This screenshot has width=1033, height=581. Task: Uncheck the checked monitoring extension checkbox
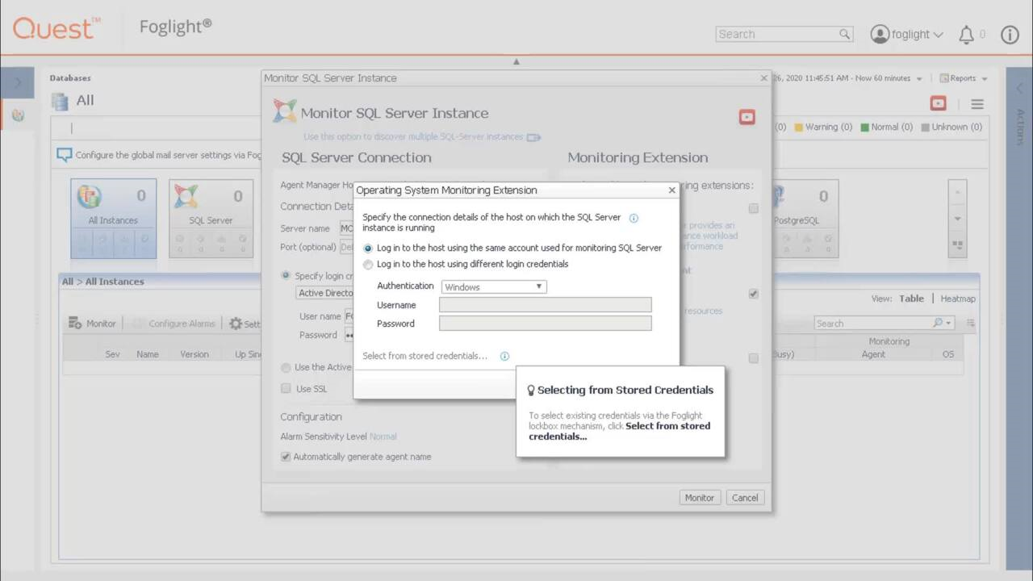[753, 294]
